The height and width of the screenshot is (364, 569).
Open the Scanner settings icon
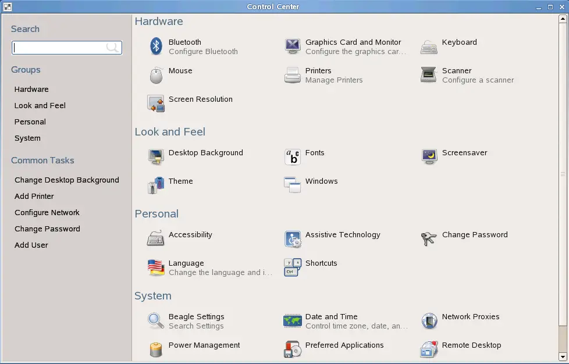pyautogui.click(x=429, y=75)
